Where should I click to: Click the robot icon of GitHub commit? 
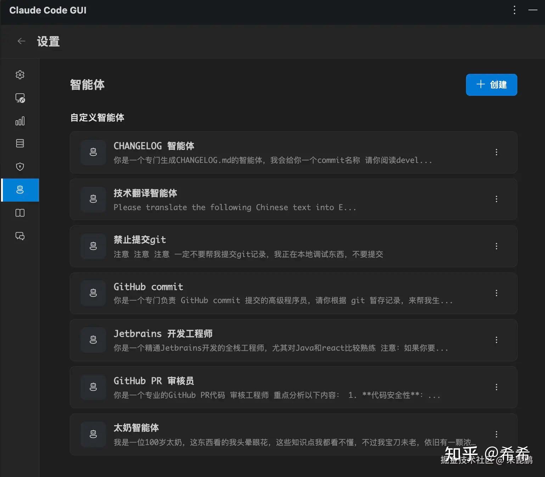click(x=93, y=293)
